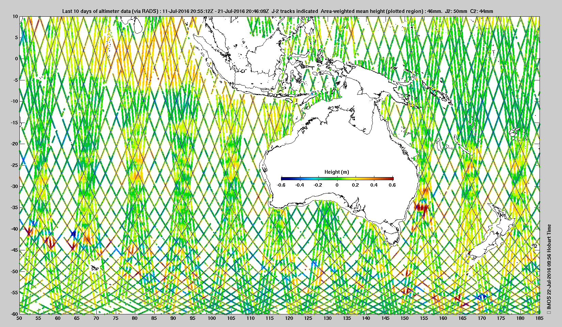
Task: Click the longitude axis label "120"
Action: click(x=289, y=318)
